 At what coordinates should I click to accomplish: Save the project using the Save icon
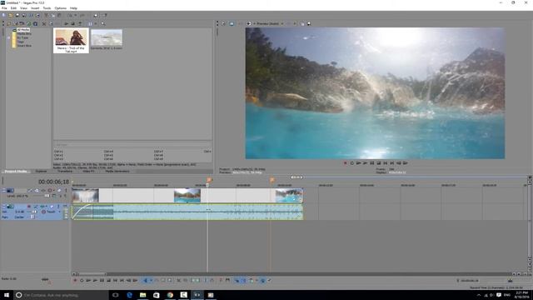click(17, 15)
